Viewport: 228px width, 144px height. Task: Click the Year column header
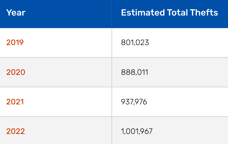tap(16, 13)
